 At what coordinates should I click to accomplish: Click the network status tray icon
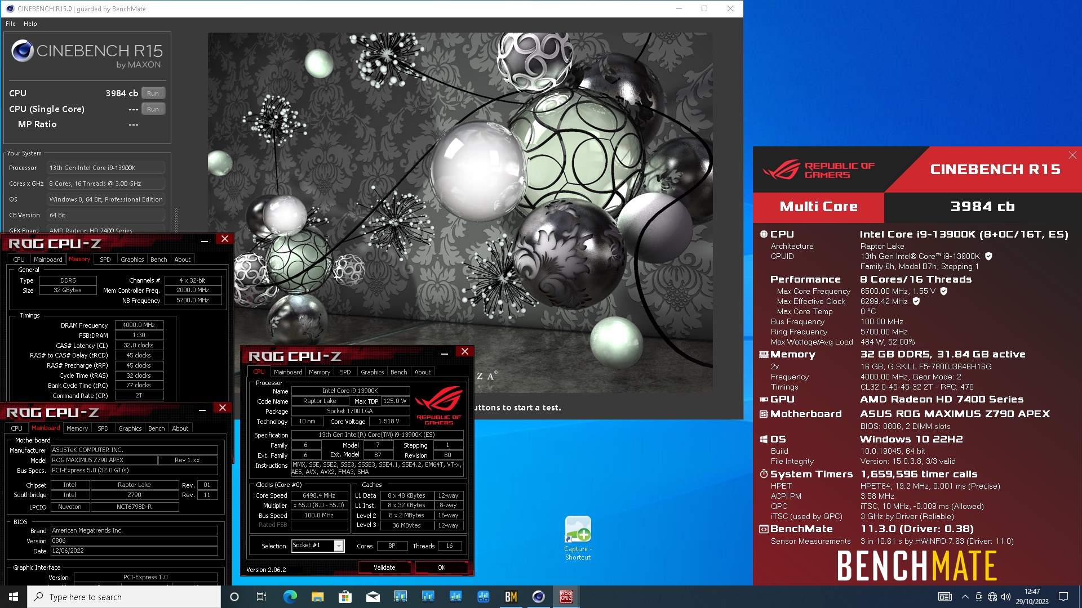point(992,597)
